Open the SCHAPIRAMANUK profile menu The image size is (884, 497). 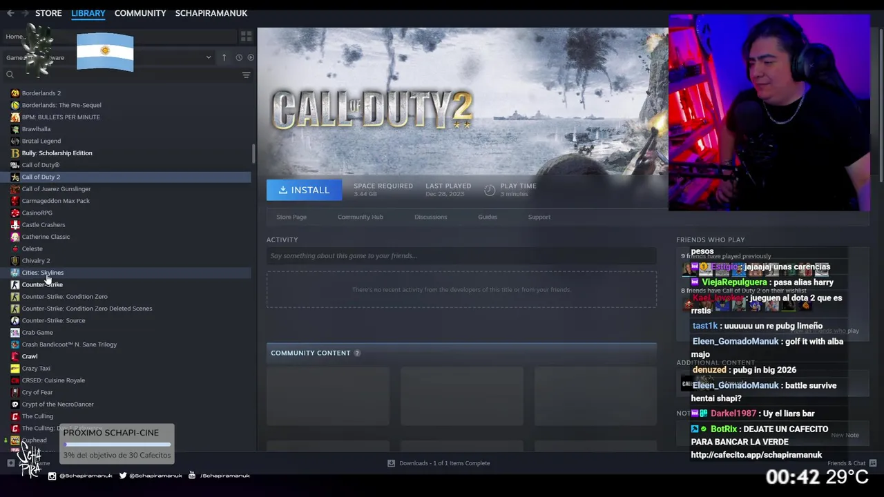tap(211, 13)
